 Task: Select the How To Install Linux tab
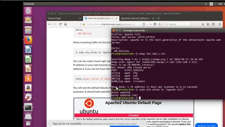point(101,18)
